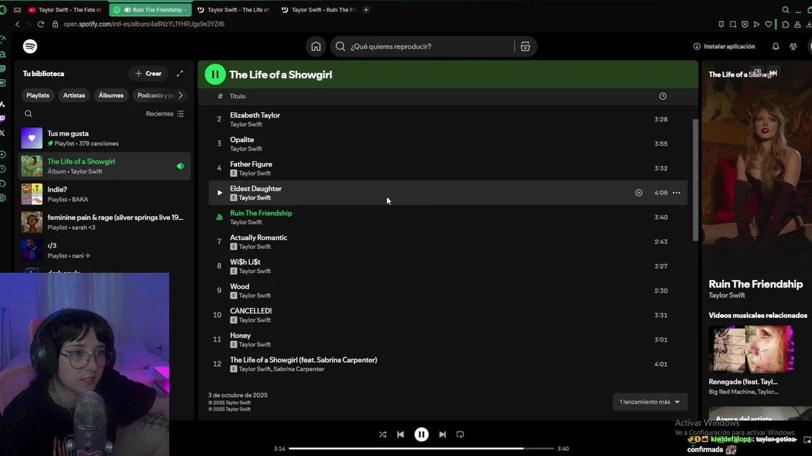The width and height of the screenshot is (812, 456).
Task: Open feminine pain & rage playlist
Action: pyautogui.click(x=105, y=222)
